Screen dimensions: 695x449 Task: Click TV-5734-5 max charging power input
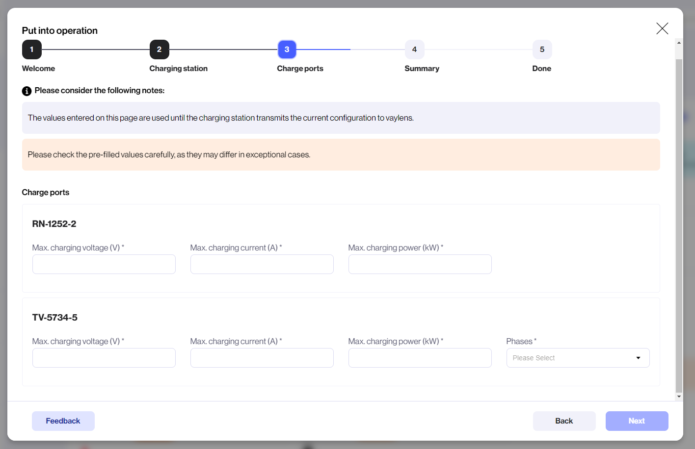(420, 358)
